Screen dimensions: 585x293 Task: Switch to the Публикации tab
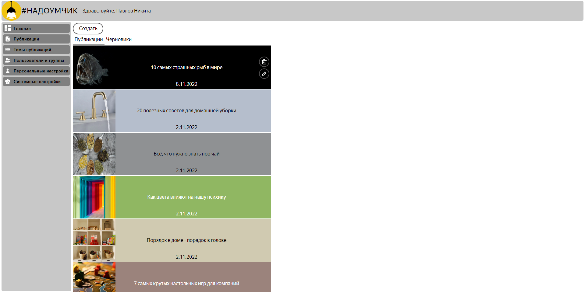[89, 40]
